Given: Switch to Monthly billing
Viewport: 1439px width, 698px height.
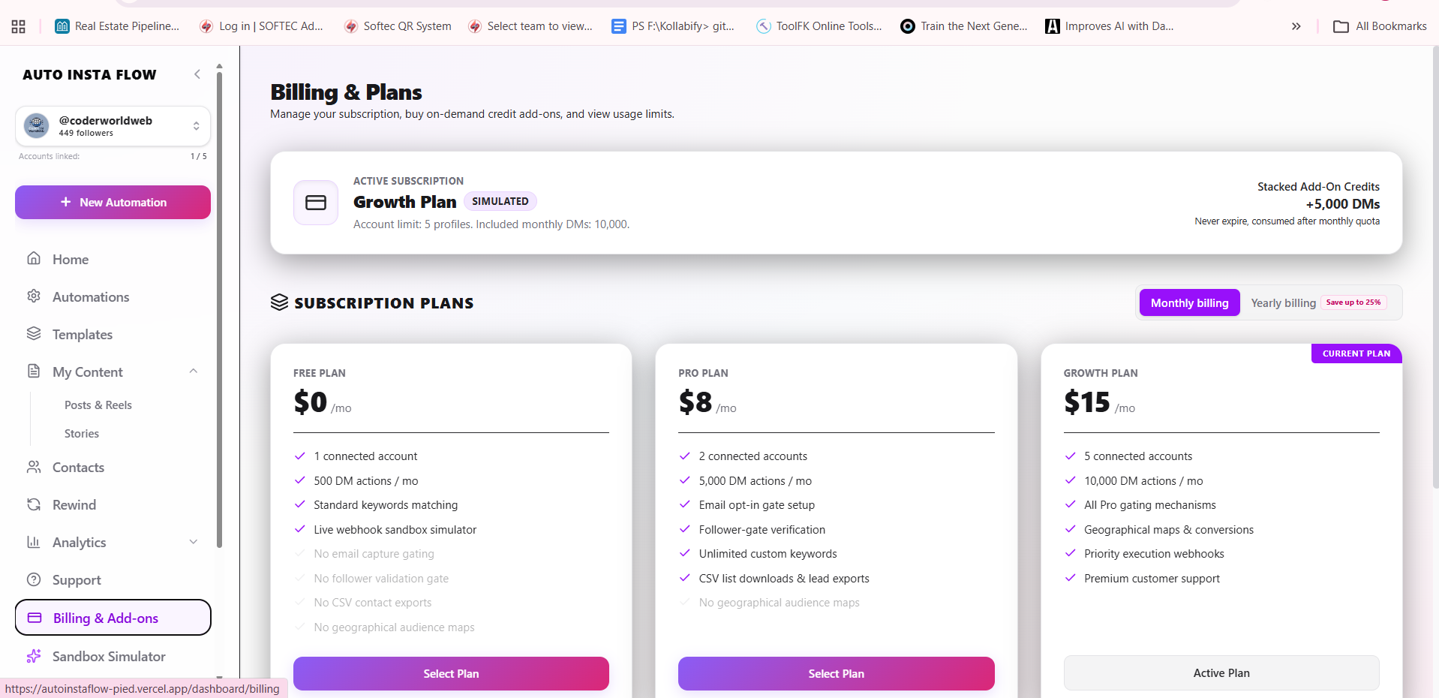Looking at the screenshot, I should tap(1189, 302).
